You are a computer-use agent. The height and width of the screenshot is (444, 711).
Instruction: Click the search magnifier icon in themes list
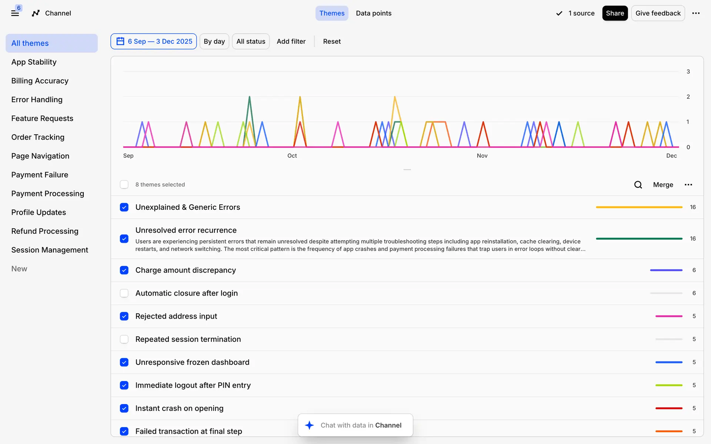click(638, 185)
